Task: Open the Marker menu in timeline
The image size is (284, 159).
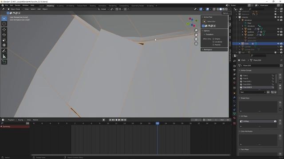Action: coord(35,120)
